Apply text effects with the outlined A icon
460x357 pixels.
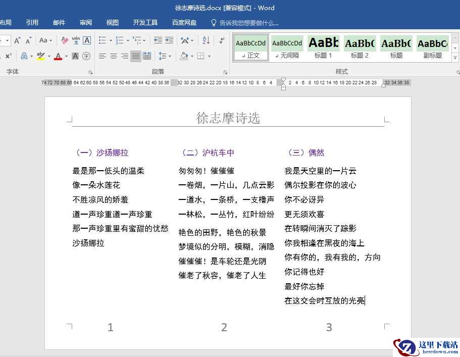tap(24, 56)
